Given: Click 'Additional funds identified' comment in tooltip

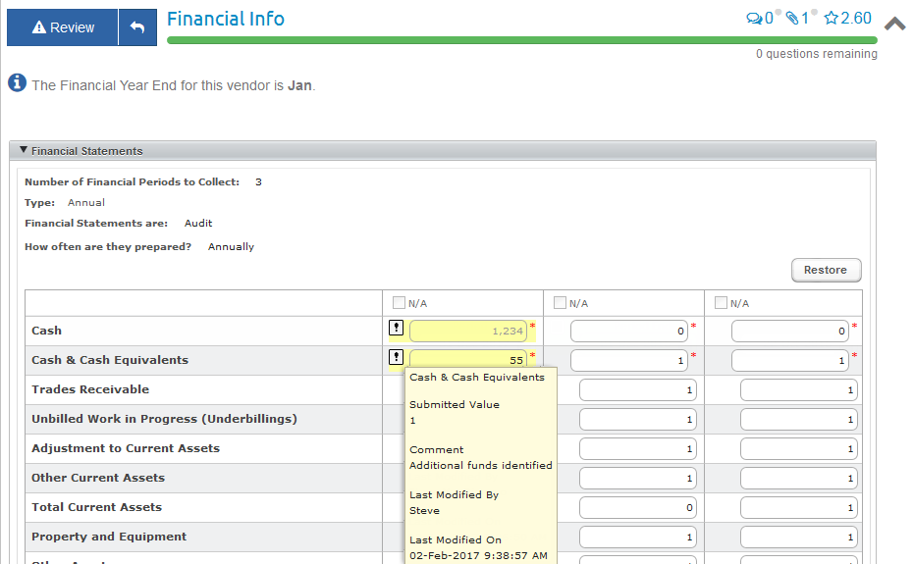Looking at the screenshot, I should pos(481,465).
